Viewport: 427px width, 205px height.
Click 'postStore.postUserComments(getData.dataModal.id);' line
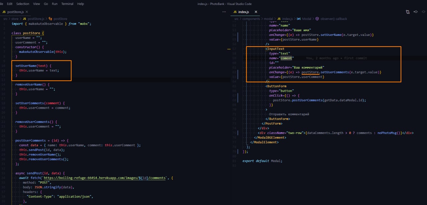point(320,100)
